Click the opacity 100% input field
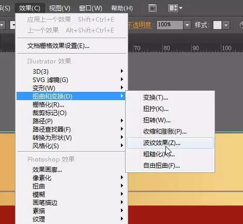Image resolution: width=243 pixels, height=224 pixels. 170,25
